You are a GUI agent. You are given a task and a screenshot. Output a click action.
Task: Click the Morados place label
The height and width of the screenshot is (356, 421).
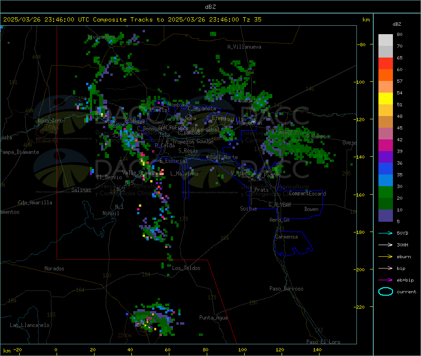(54, 269)
